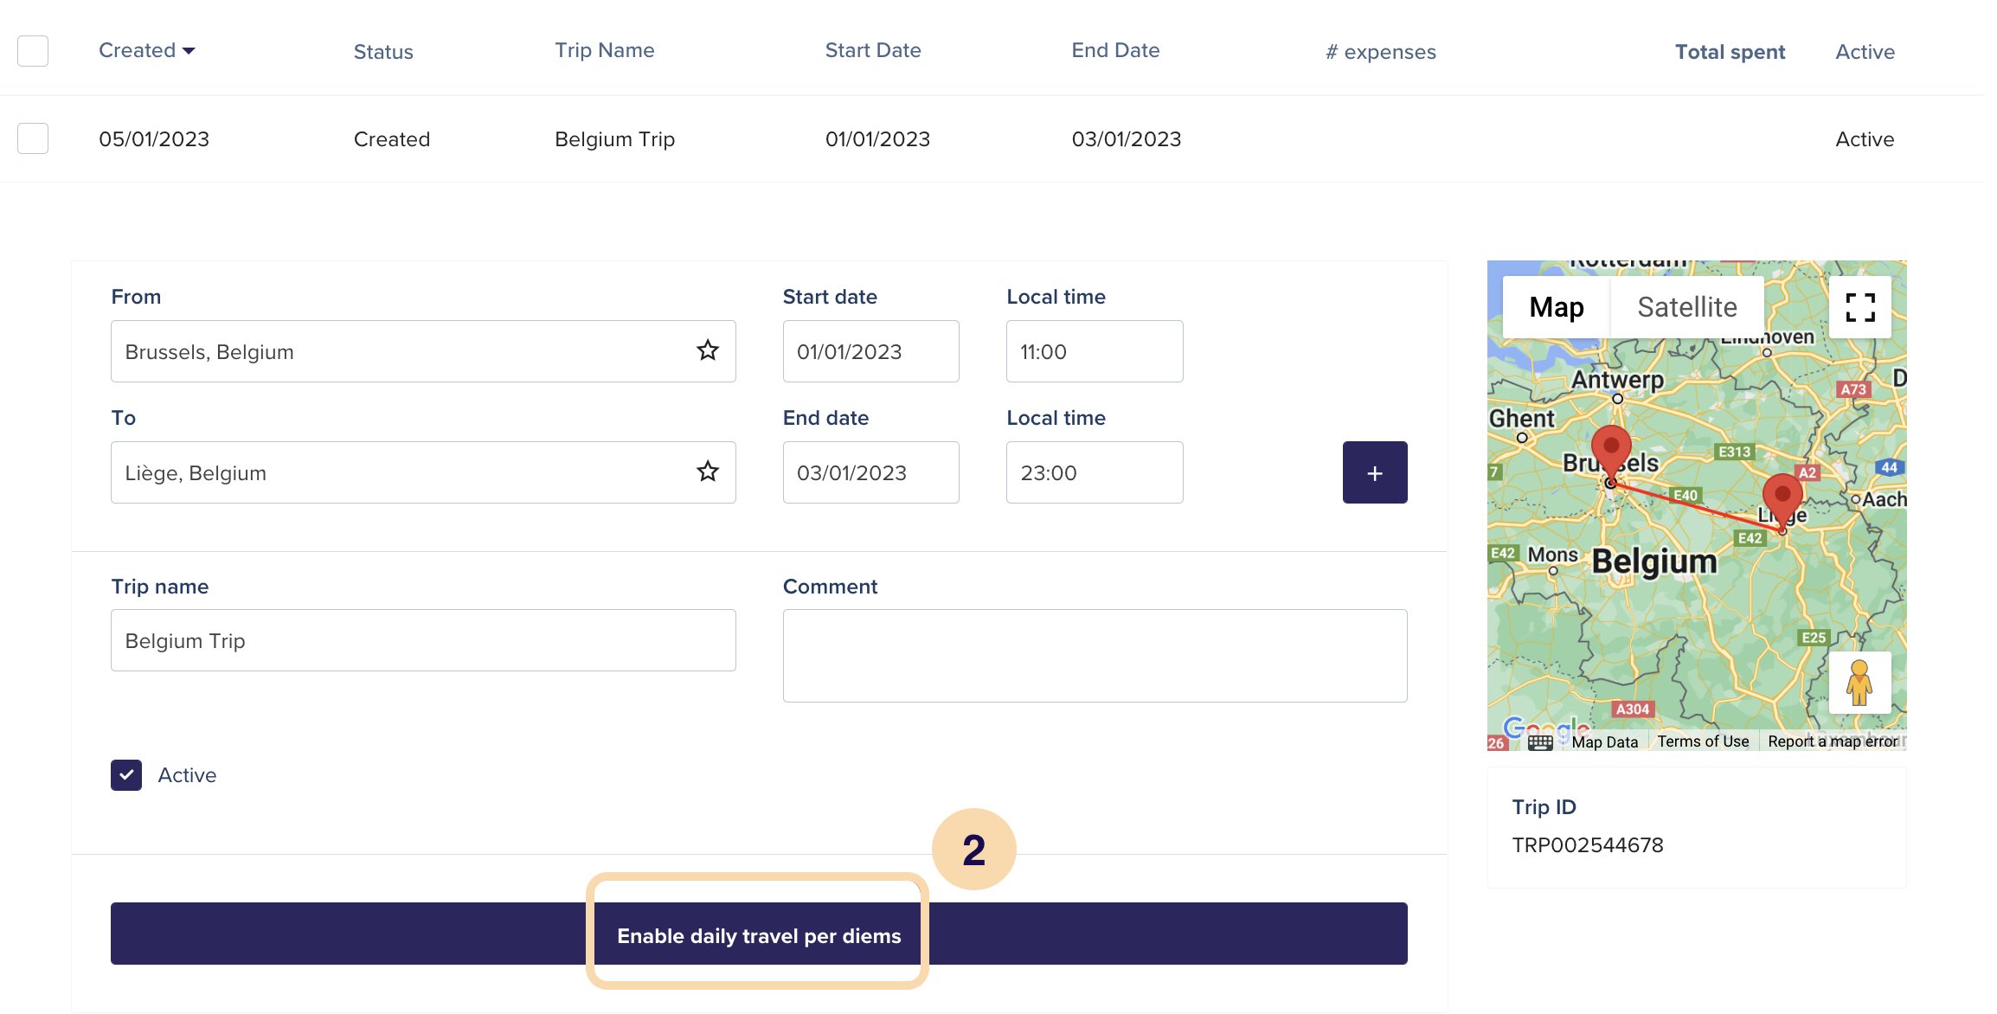Click the red Brussels map marker
The image size is (1997, 1014).
[x=1610, y=448]
